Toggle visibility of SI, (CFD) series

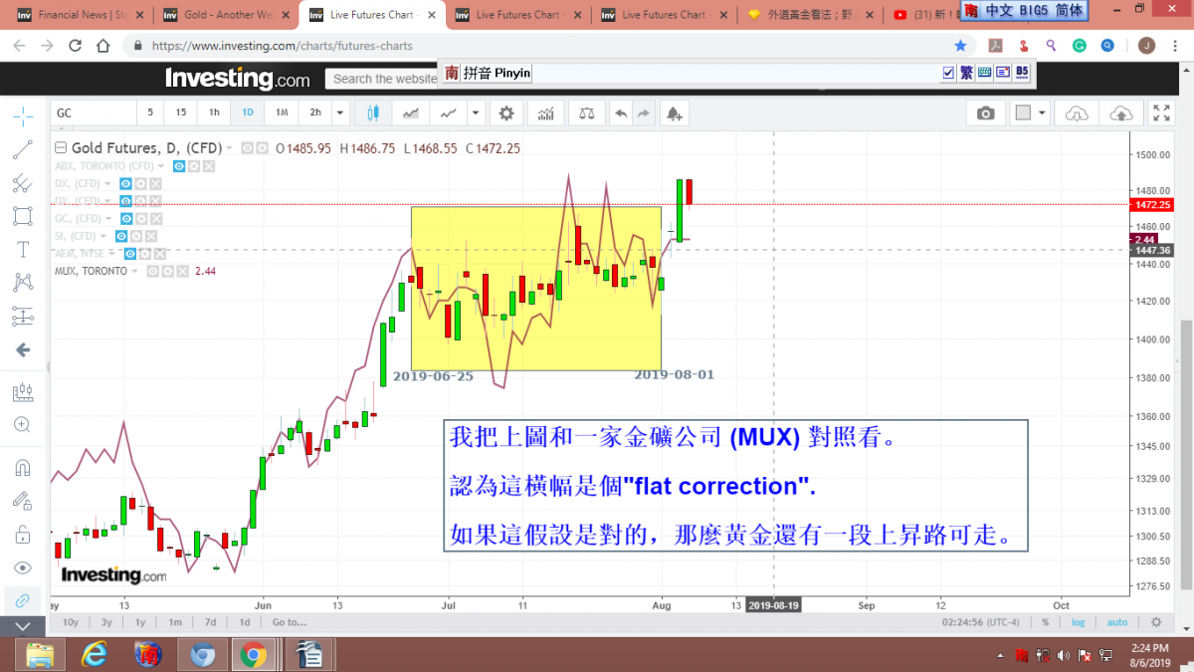point(120,236)
